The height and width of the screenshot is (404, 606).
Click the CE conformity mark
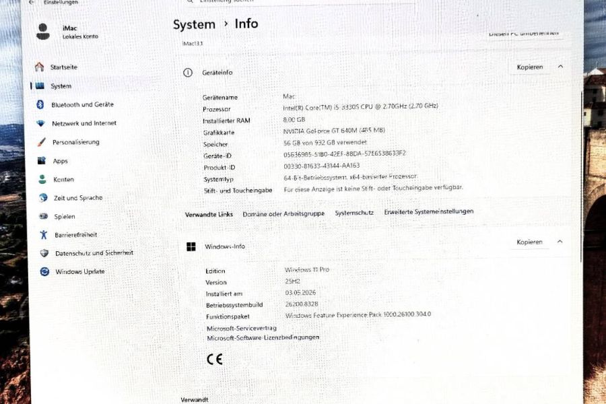coord(215,359)
